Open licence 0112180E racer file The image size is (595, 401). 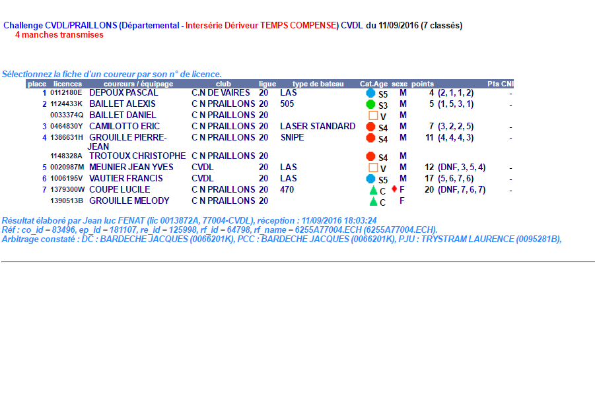click(x=66, y=92)
